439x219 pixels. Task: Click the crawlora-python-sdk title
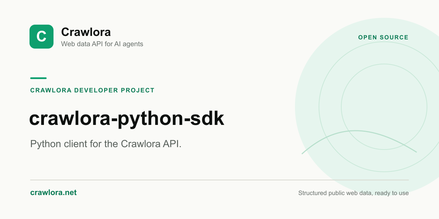127,119
